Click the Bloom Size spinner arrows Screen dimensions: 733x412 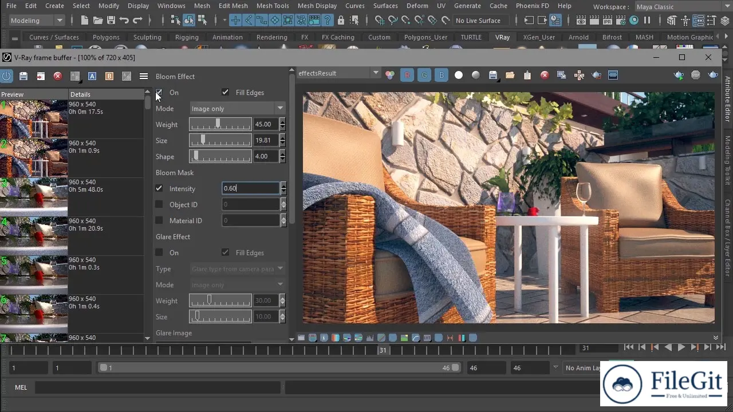pyautogui.click(x=283, y=140)
